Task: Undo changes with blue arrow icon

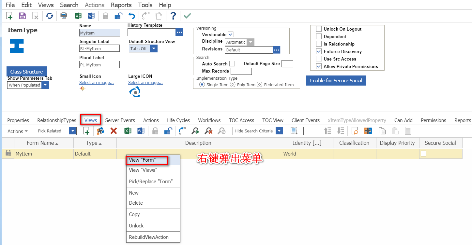Action: coord(131,16)
